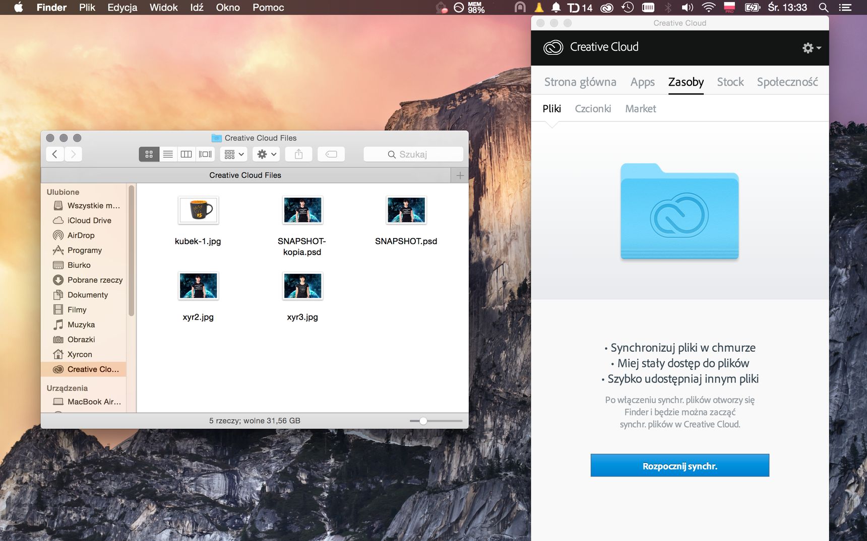Click the volume menu bar icon
This screenshot has height=541, width=867.
point(688,7)
